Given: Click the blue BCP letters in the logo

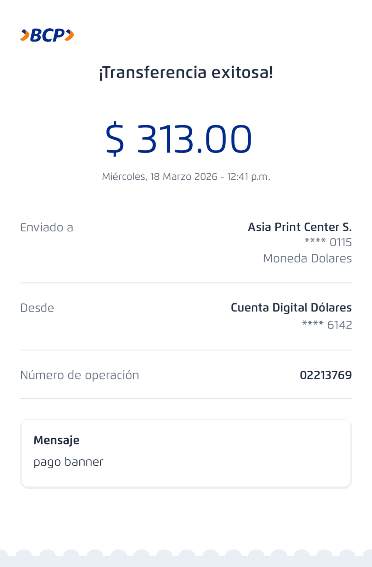Looking at the screenshot, I should point(47,35).
